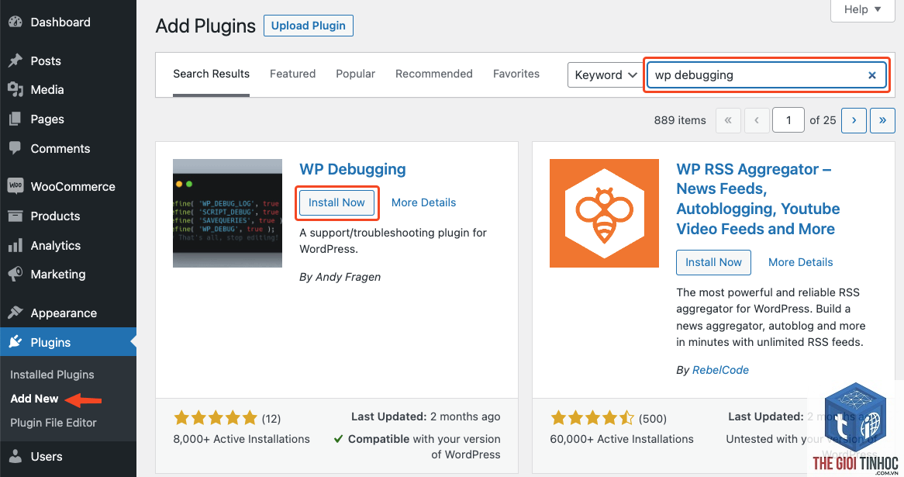
Task: Click the Dashboard gauge icon
Action: point(16,22)
